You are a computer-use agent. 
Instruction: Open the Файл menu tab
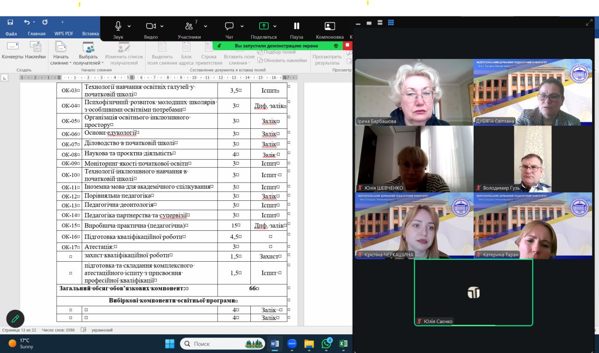tap(11, 34)
